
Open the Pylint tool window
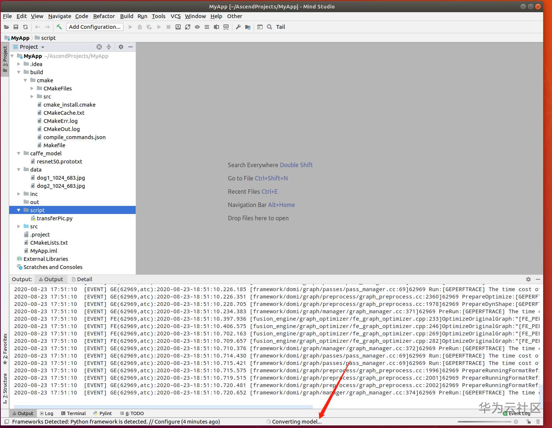click(x=103, y=414)
